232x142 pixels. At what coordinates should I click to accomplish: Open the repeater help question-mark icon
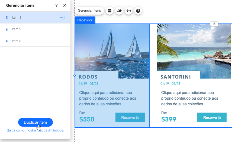pos(138,11)
